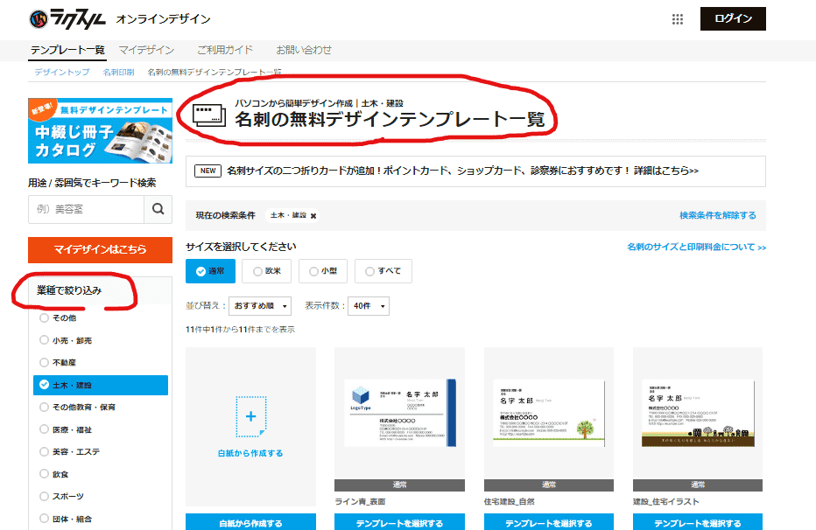
Task: Select 団体・組合 industry filter
Action: pyautogui.click(x=66, y=519)
